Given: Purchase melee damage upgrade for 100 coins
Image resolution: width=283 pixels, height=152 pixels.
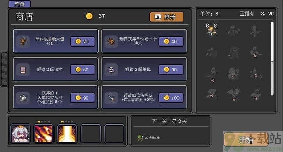Looking at the screenshot, I should (171, 98).
